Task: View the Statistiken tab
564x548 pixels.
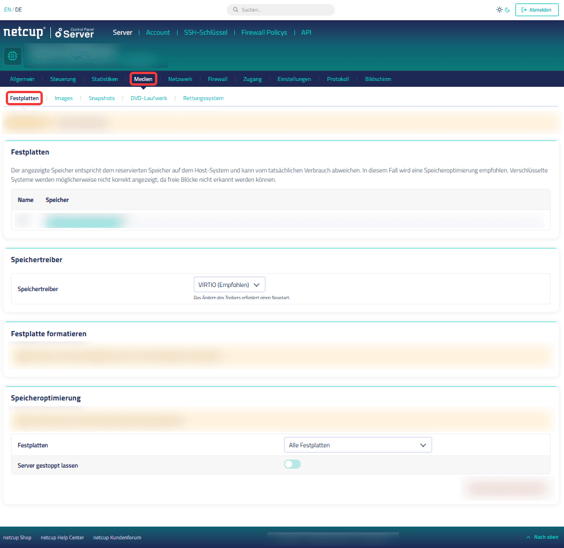Action: point(105,79)
